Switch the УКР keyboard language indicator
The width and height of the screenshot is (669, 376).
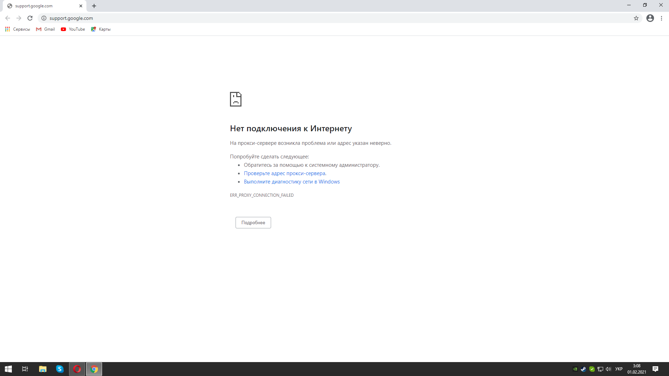[619, 369]
